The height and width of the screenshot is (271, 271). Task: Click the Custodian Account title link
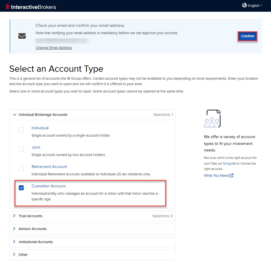[49, 186]
